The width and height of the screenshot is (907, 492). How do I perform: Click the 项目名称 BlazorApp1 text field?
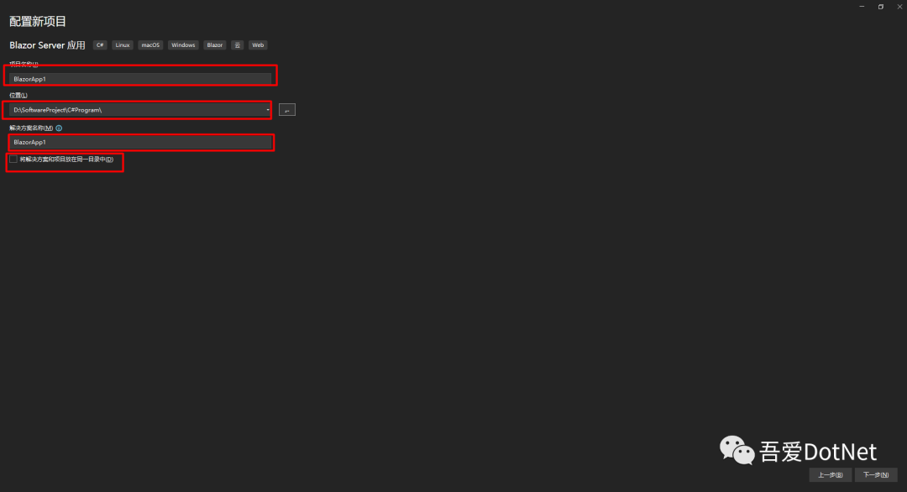[140, 79]
